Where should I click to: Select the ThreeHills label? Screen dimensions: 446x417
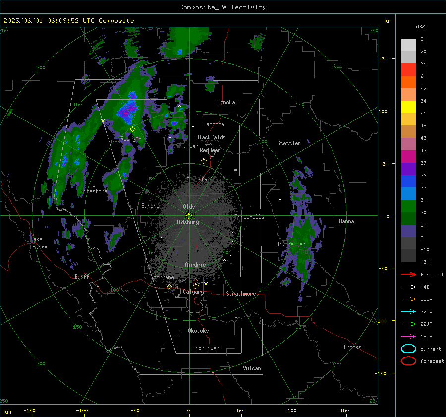pyautogui.click(x=249, y=217)
